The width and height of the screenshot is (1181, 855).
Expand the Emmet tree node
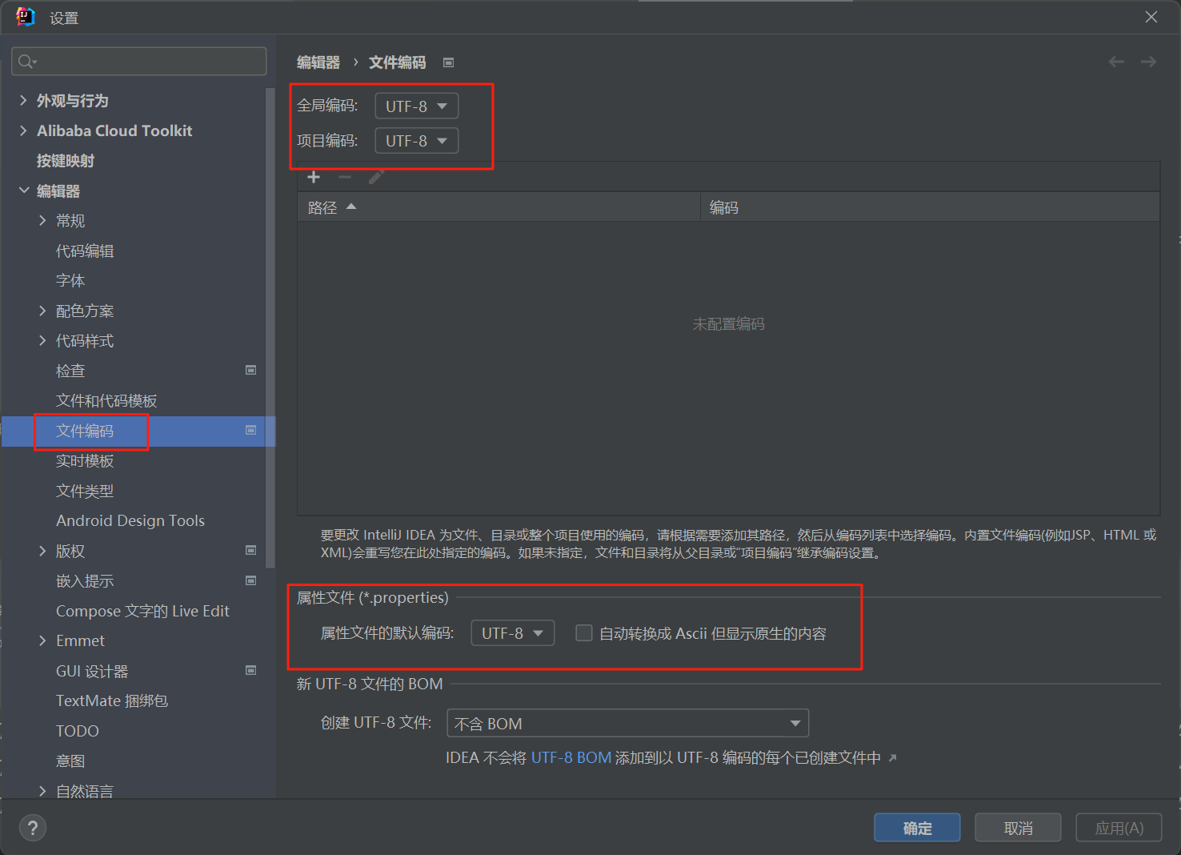pos(42,640)
